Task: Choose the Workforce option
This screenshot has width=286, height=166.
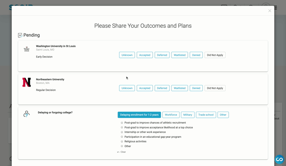Action: 171,115
